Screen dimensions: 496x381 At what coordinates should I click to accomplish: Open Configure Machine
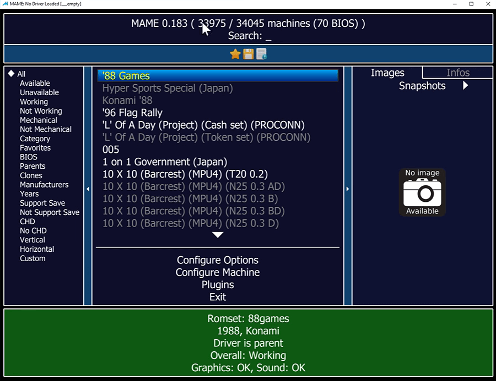(x=218, y=272)
